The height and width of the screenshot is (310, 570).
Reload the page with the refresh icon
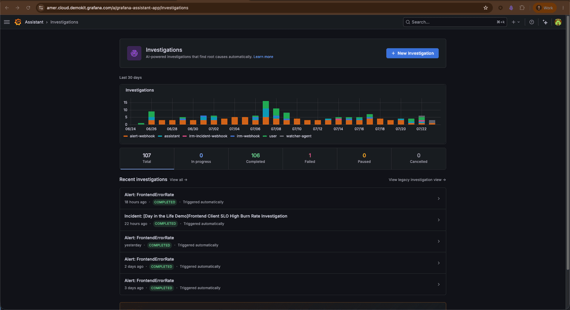28,7
